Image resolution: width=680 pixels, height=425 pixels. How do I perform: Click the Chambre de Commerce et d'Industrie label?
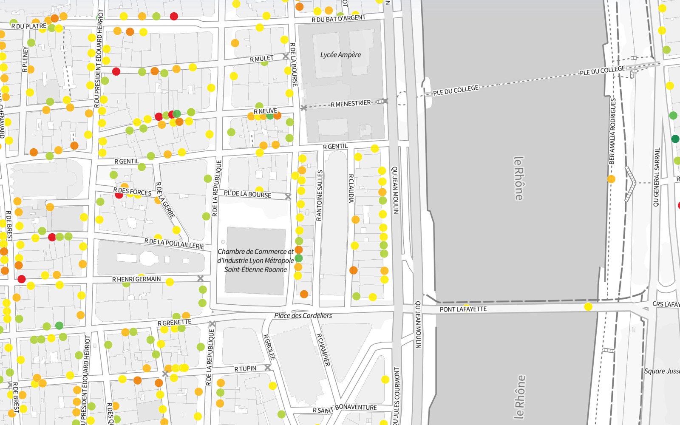click(255, 260)
